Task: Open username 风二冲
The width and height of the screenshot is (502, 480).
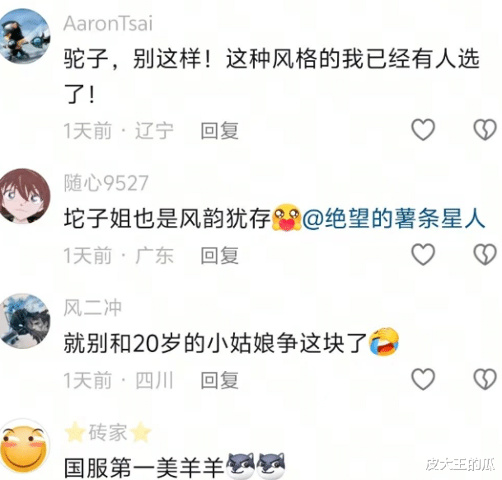Action: click(92, 308)
